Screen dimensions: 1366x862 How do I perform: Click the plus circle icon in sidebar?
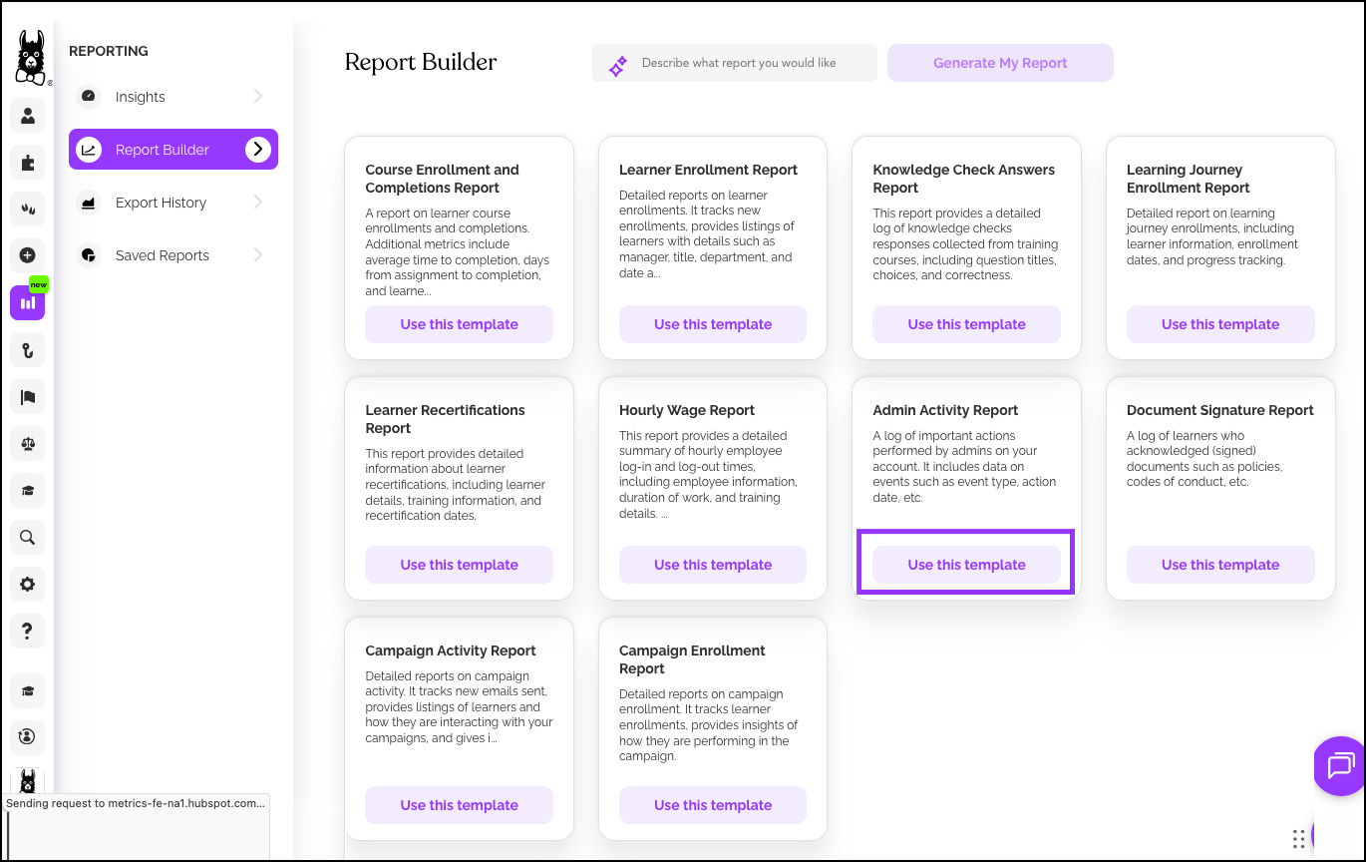[28, 255]
